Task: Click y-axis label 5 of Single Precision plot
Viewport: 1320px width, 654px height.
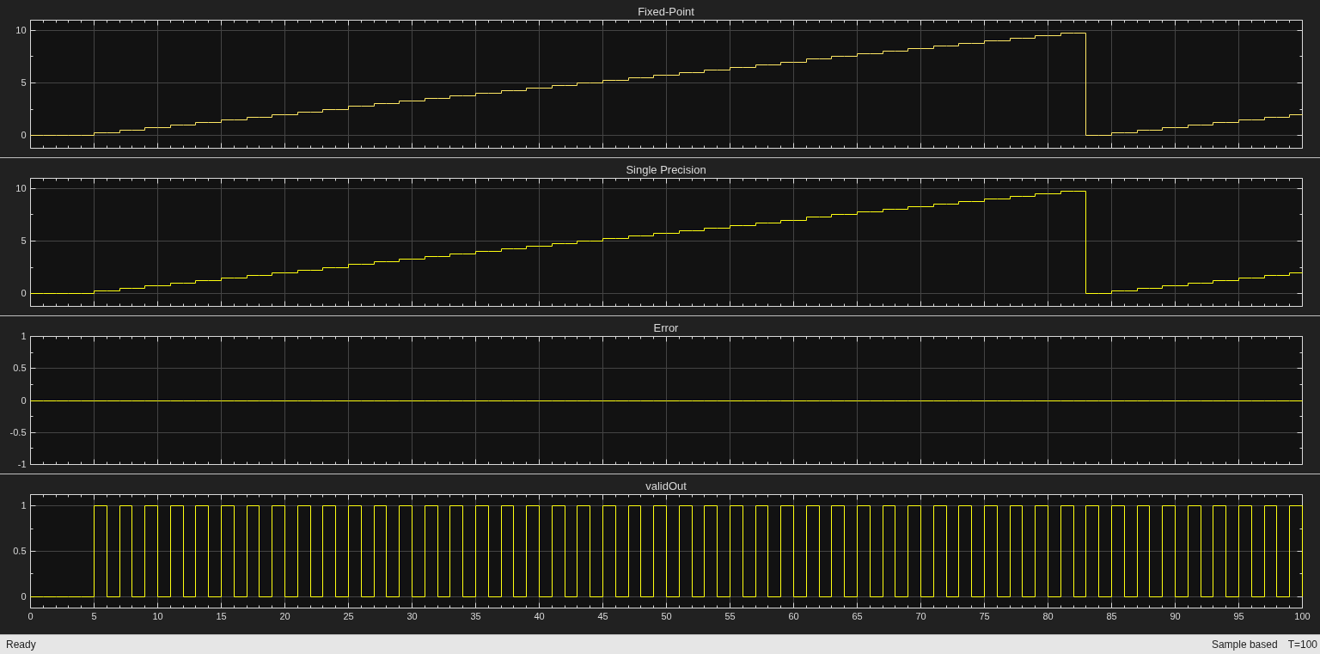Action: tap(23, 241)
